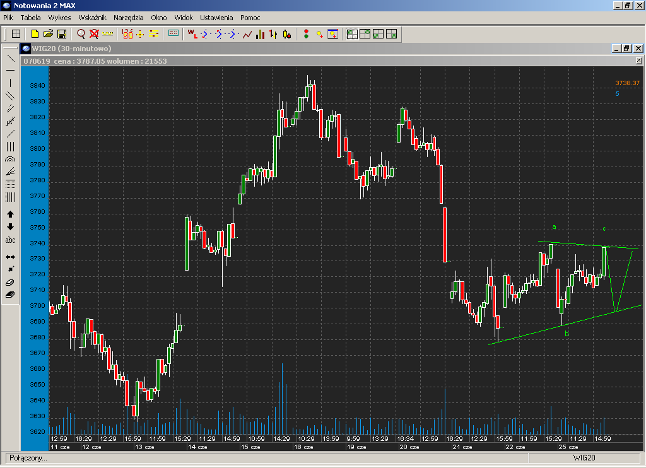
Task: Insert a down arrow marker
Action: 10,226
